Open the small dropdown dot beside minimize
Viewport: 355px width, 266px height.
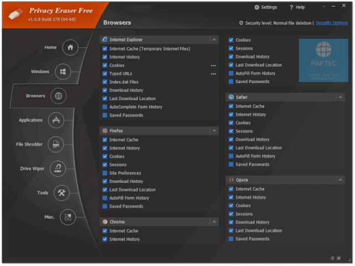[324, 7]
